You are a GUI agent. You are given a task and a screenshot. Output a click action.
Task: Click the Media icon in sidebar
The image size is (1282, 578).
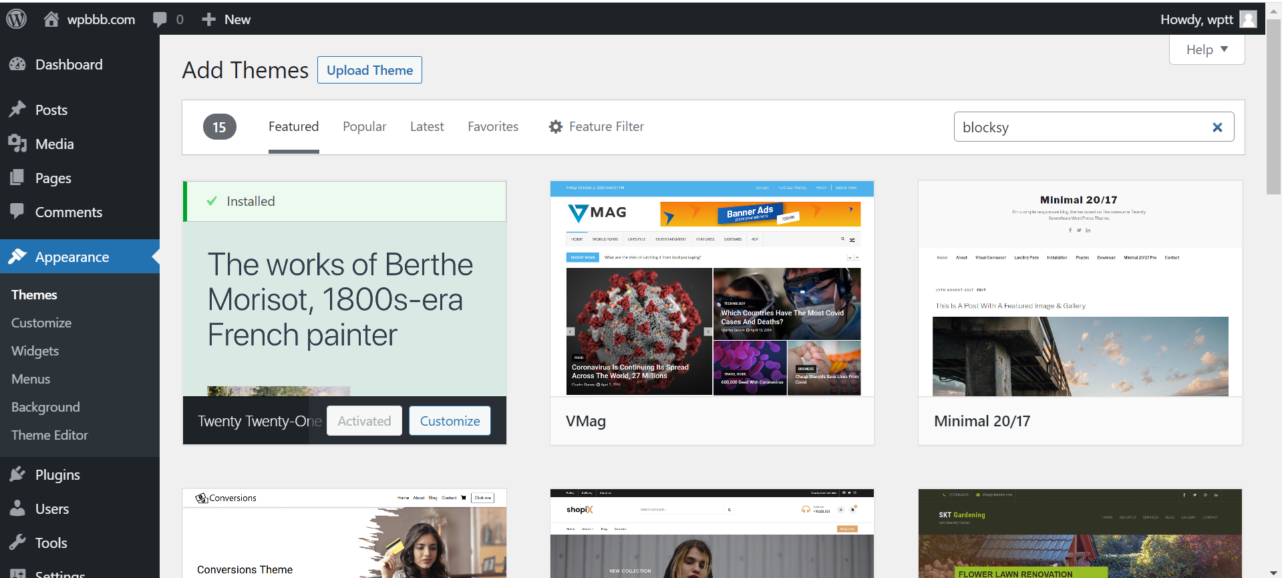click(x=17, y=144)
